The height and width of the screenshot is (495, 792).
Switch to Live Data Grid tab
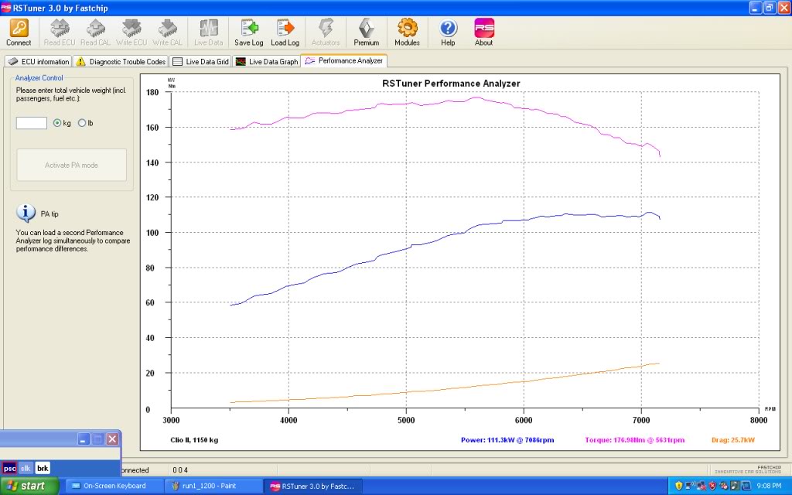201,62
